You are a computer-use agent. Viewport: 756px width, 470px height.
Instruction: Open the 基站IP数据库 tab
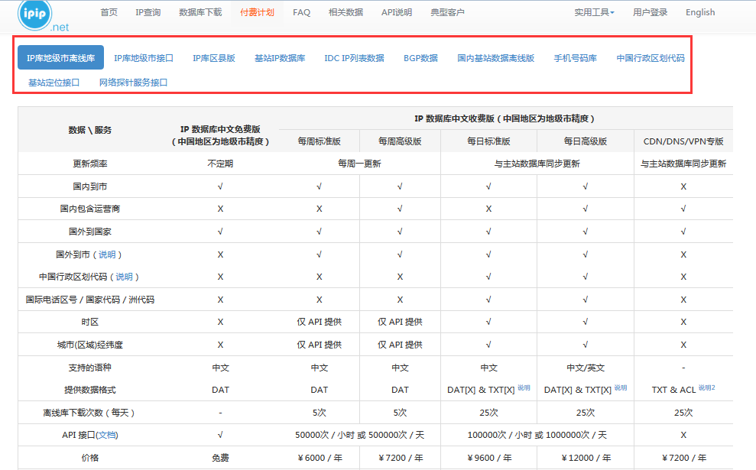tap(280, 58)
